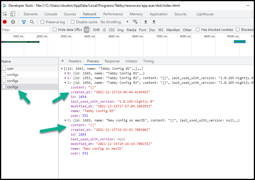Viewport: 255px width, 180px height.
Task: Open the Lighthouse panel tab
Action: [x=205, y=14]
